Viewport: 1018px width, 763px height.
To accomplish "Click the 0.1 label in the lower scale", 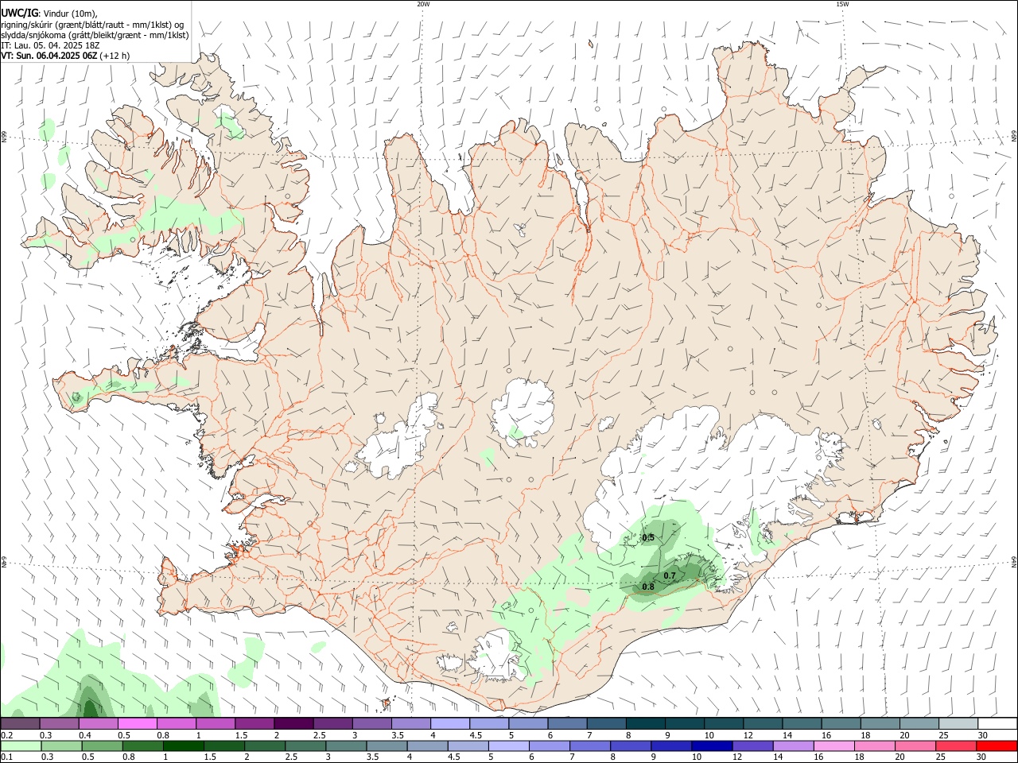I will click(x=7, y=757).
